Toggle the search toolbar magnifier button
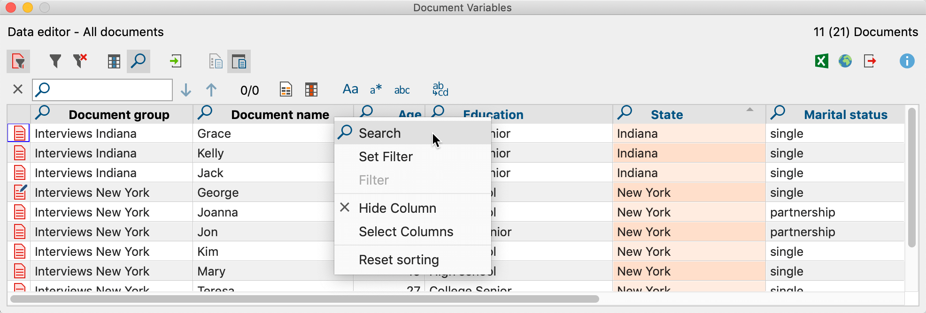The height and width of the screenshot is (313, 926). tap(139, 61)
